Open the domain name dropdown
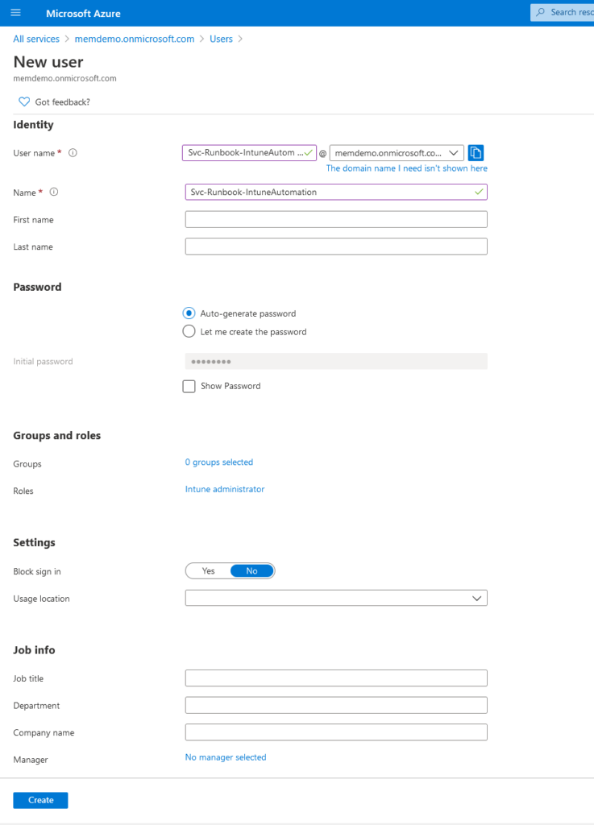 click(397, 153)
